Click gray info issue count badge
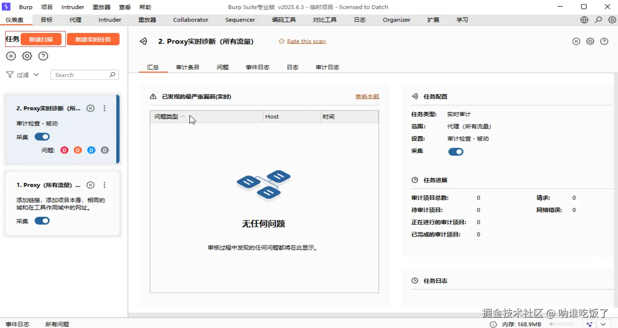The width and height of the screenshot is (618, 328). [x=105, y=150]
